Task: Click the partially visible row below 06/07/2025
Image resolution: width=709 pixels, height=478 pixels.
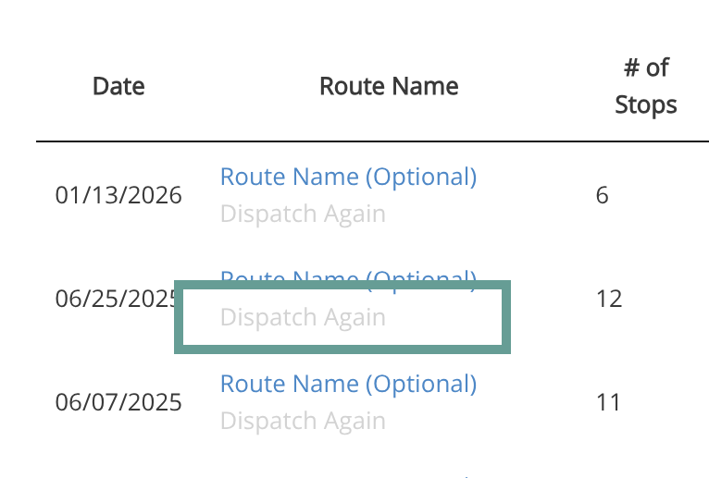Action: click(467, 473)
